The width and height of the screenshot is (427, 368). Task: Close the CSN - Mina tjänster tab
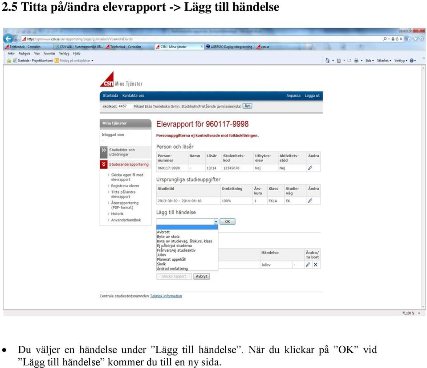tap(202, 47)
